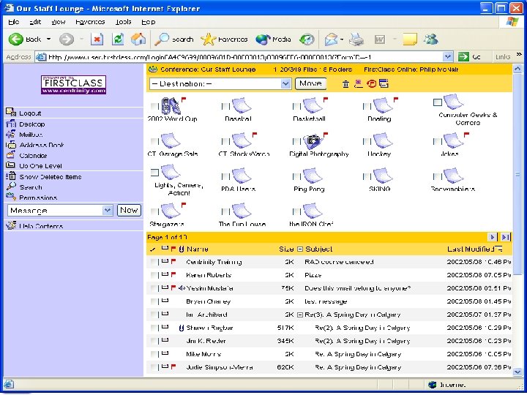Open the Address Book icon
Viewport: 527px width, 395px height.
tap(11, 145)
